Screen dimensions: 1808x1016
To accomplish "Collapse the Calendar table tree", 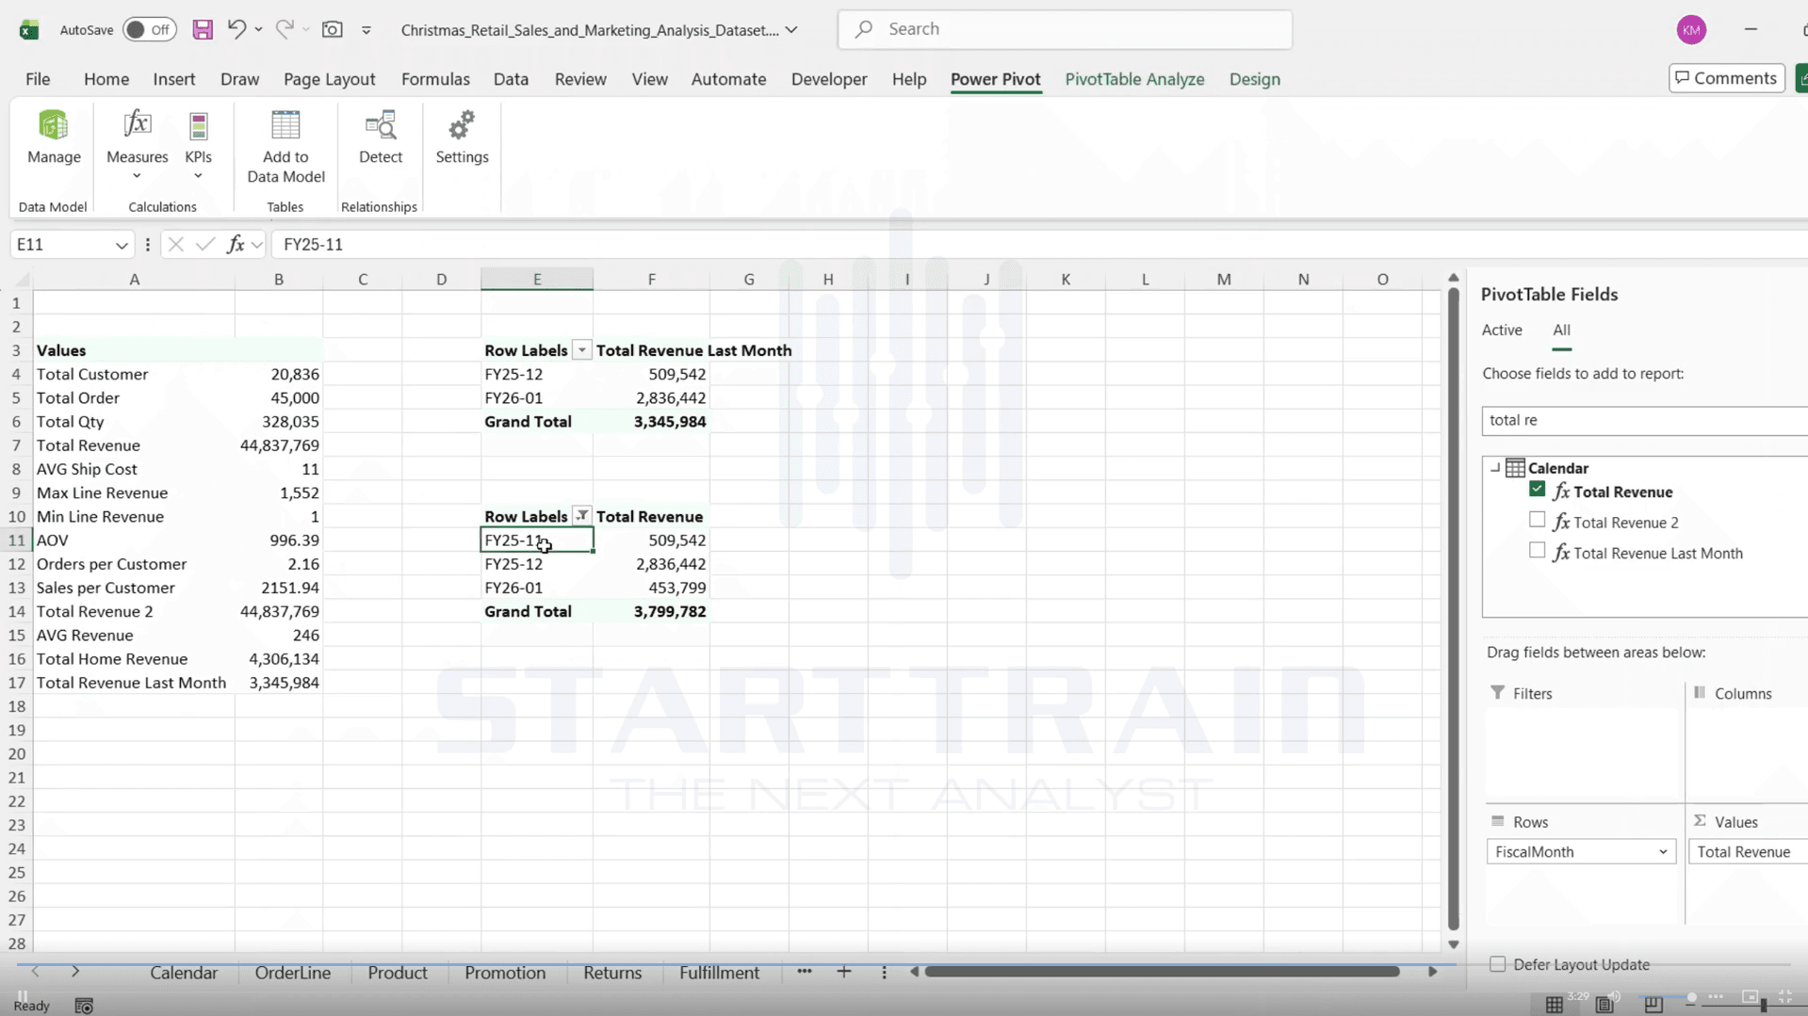I will point(1495,468).
